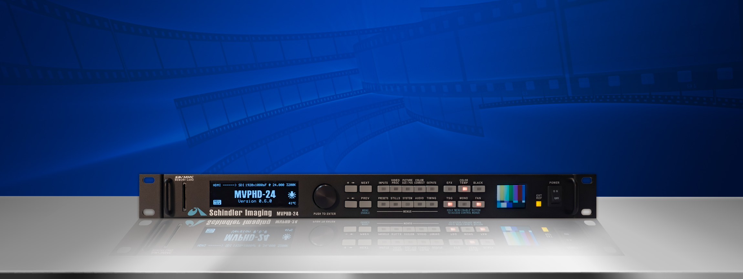The image size is (743, 279).
Task: Click the SD/MMC memory card slot
Action: [184, 196]
